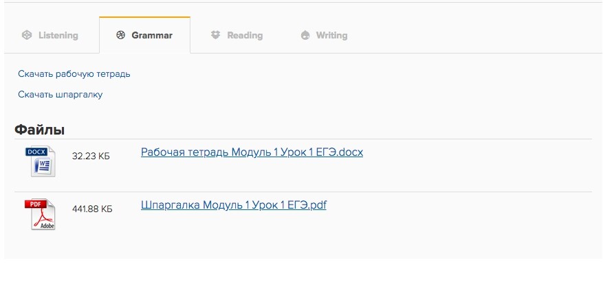
Task: Click the red PDF badge on the Adobe icon
Action: [35, 204]
